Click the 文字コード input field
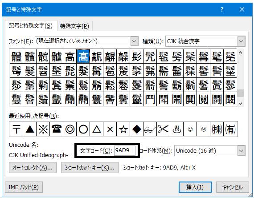This screenshot has height=198, width=254. [125, 150]
